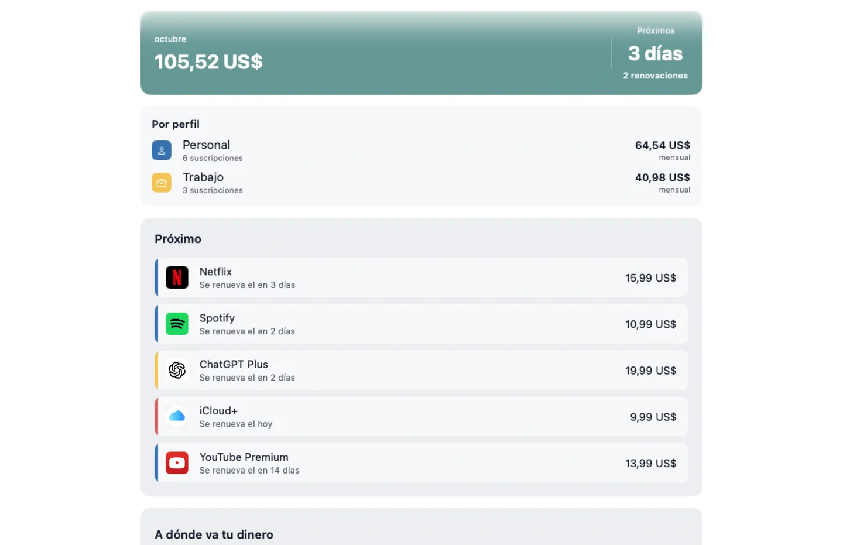Click 'Se renueva el en 3 días'
843x545 pixels.
tap(247, 285)
